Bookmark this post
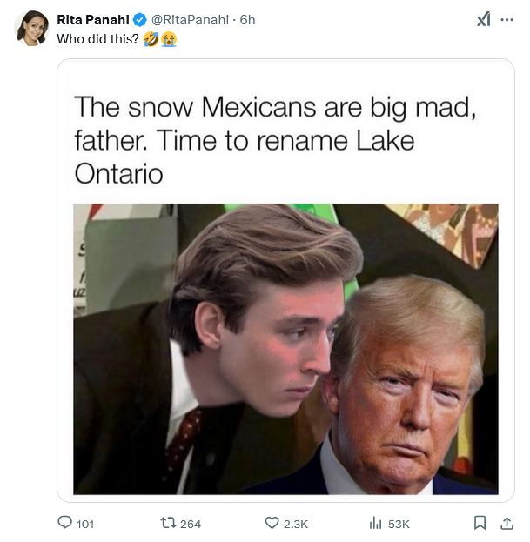Screen dimensions: 530x542 480,523
